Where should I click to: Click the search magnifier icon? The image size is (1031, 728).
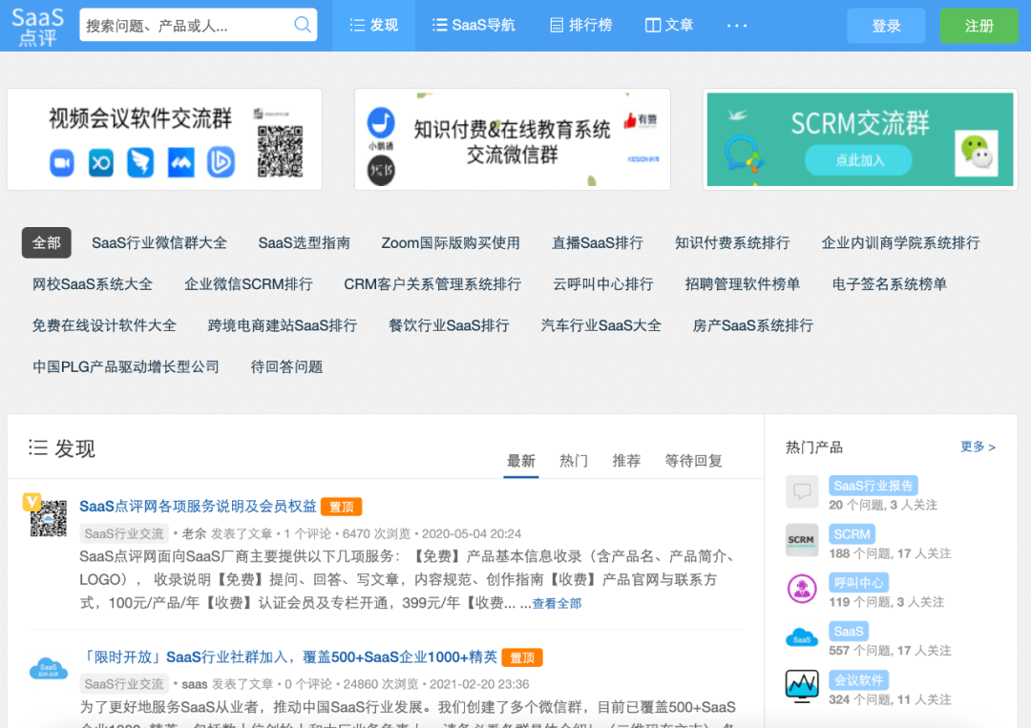pyautogui.click(x=302, y=25)
